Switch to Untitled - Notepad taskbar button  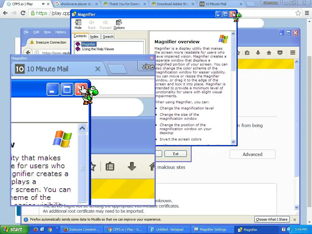click(169, 229)
